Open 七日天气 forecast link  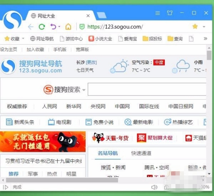click(85, 70)
